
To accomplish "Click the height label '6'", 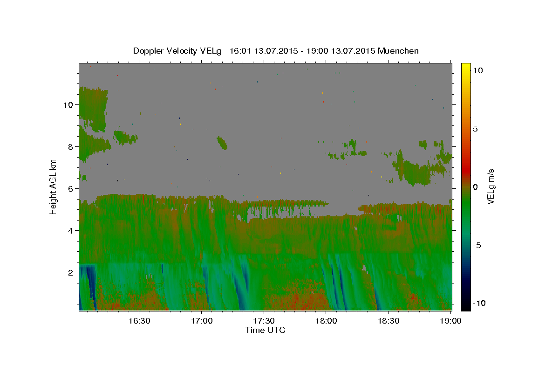I will tap(71, 188).
